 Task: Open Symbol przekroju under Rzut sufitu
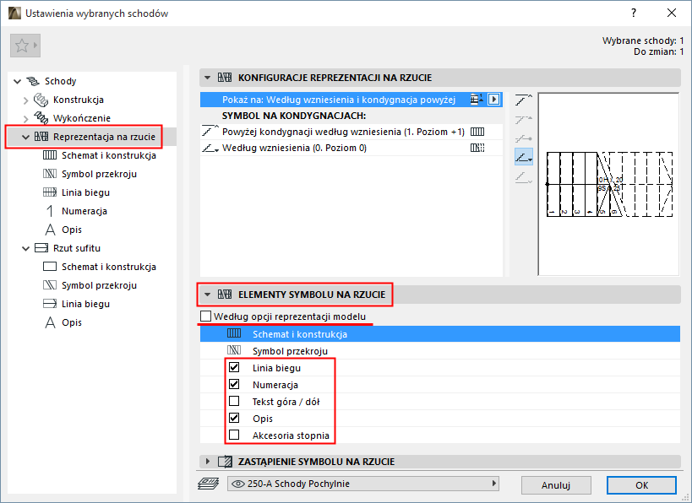pos(99,285)
